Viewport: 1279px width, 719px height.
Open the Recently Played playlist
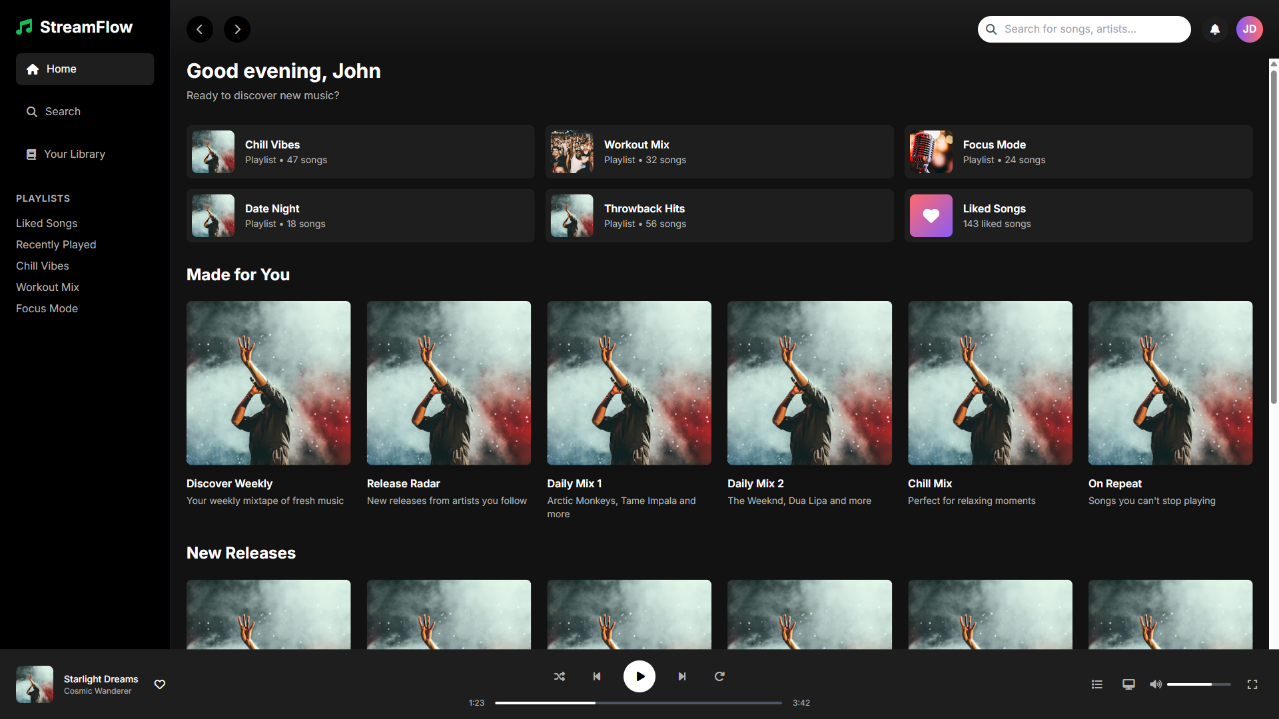tap(56, 244)
